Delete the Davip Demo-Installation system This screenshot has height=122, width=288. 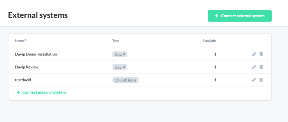[261, 54]
